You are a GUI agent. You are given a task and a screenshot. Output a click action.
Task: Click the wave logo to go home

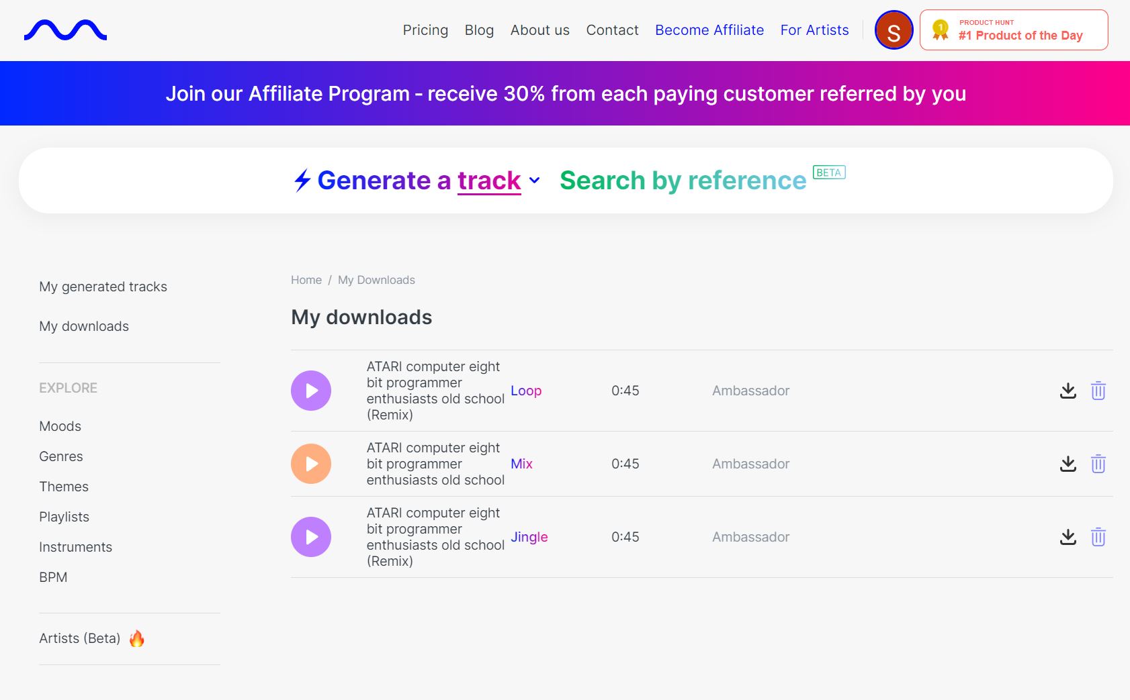click(x=65, y=30)
